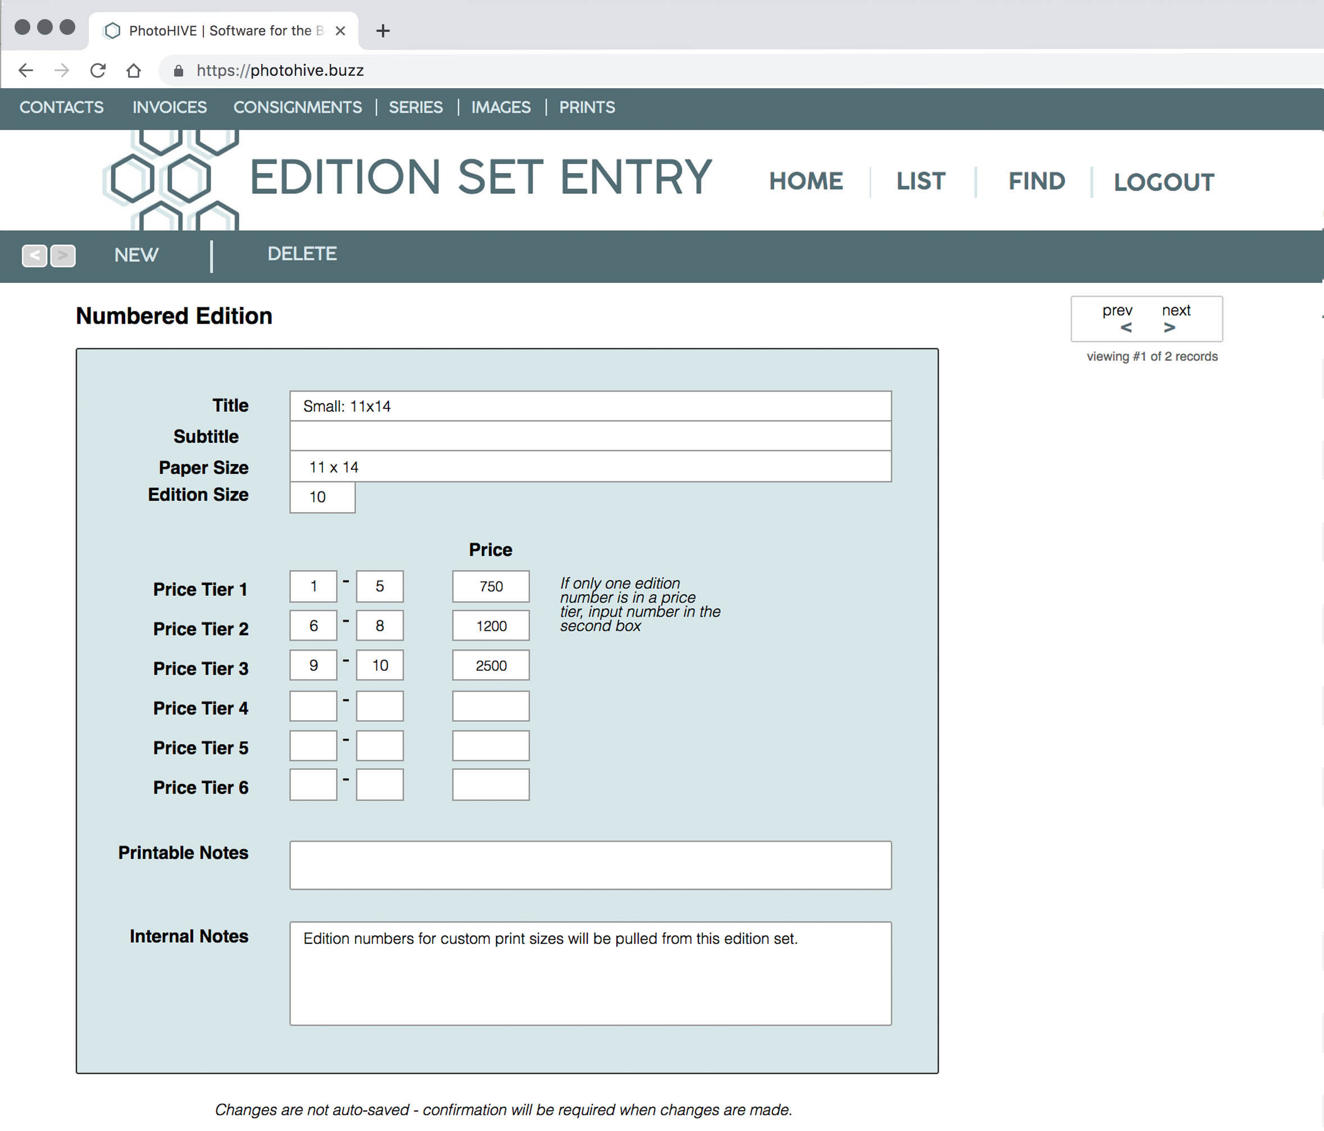Reload the page with refresh icon
The image size is (1324, 1131).
[x=98, y=70]
